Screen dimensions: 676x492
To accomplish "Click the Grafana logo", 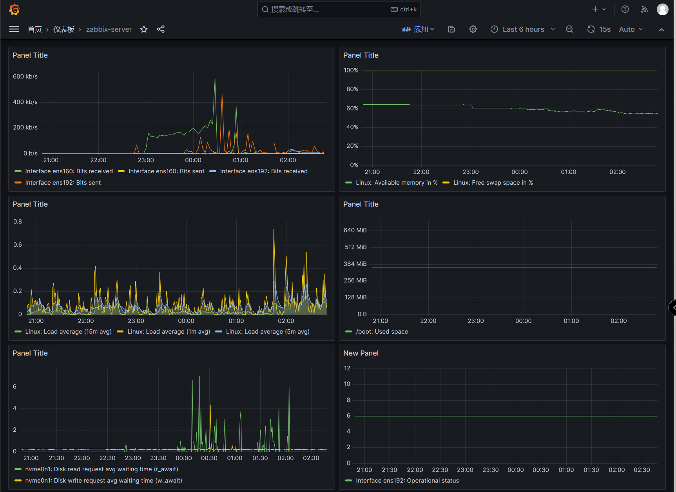I will tap(14, 9).
